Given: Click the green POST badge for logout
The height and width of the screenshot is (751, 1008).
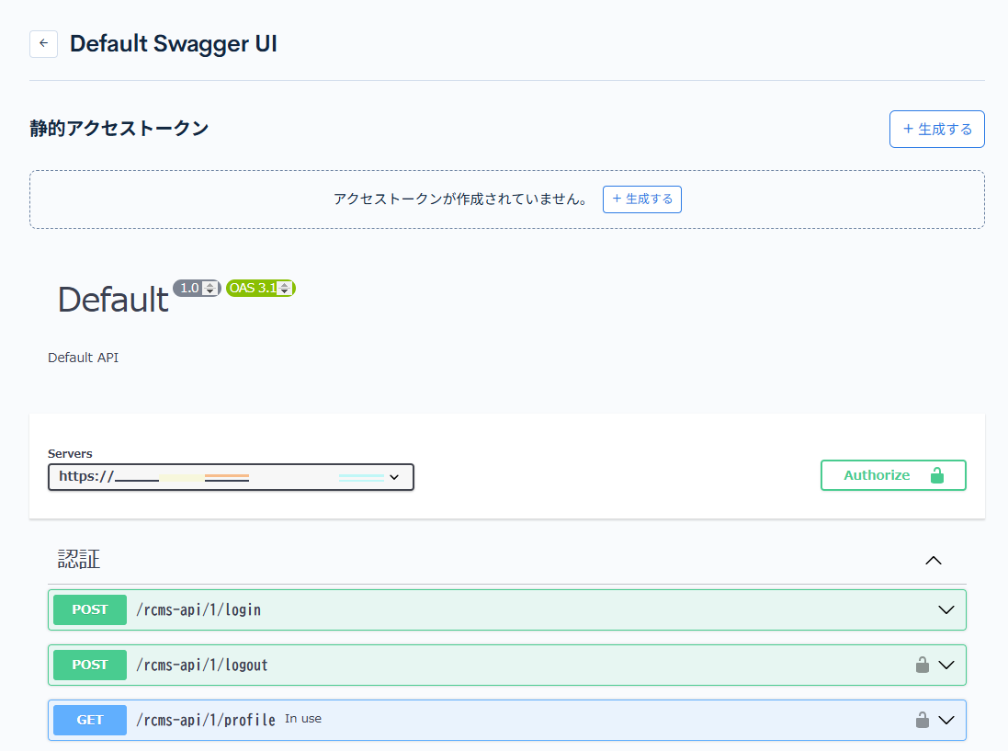Looking at the screenshot, I should pyautogui.click(x=90, y=665).
